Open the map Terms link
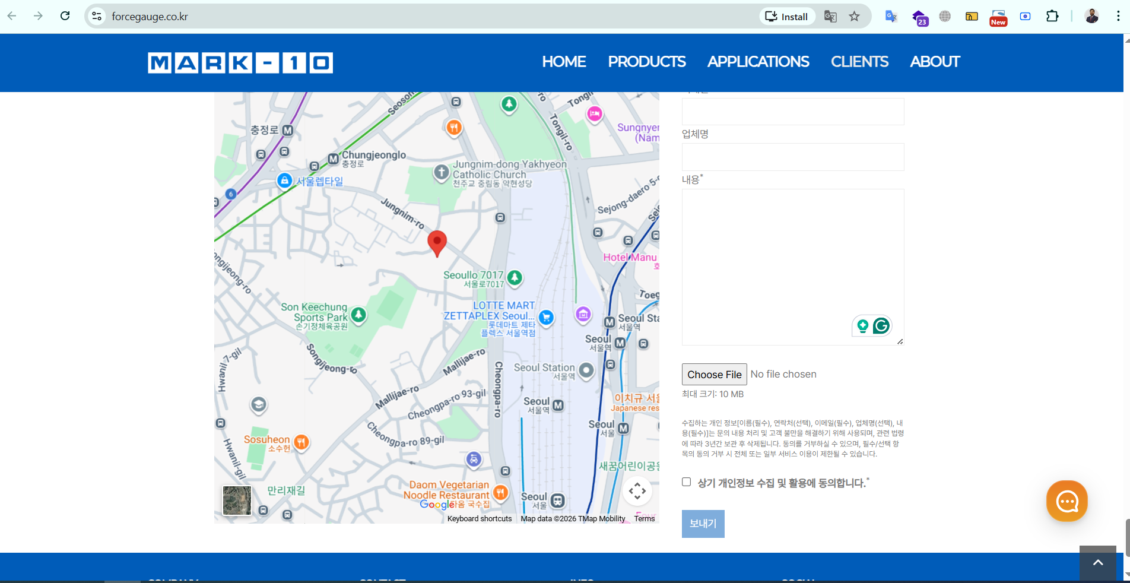The height and width of the screenshot is (583, 1130). click(644, 519)
